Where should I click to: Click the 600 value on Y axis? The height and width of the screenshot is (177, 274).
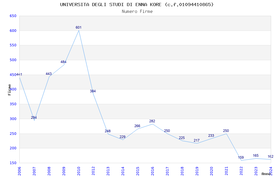pos(13,31)
